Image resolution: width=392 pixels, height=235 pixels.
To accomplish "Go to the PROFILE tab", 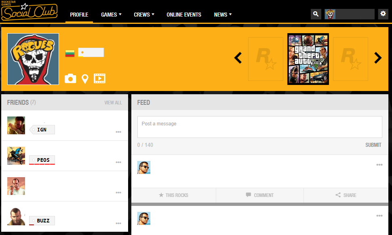I will [x=79, y=15].
